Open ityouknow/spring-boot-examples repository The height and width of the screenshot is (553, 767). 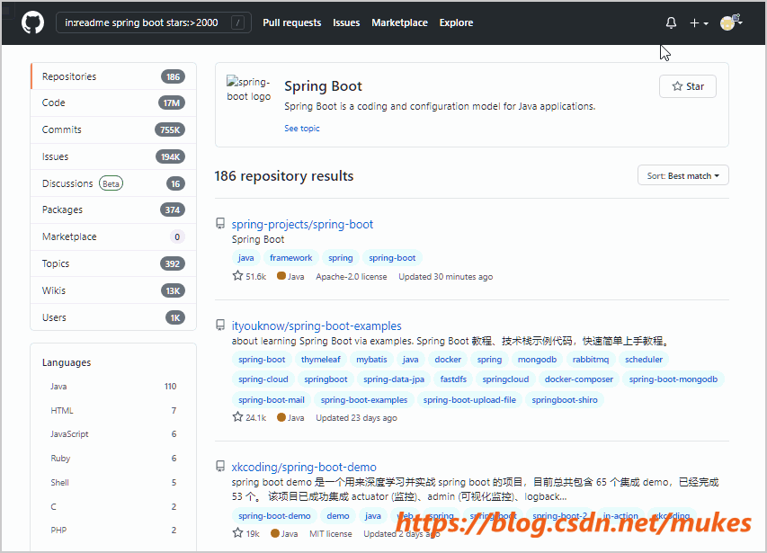(x=317, y=326)
